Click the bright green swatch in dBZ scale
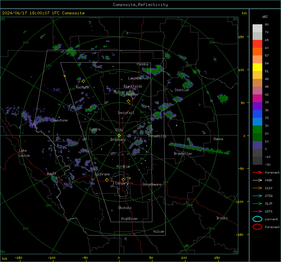 (x=257, y=129)
